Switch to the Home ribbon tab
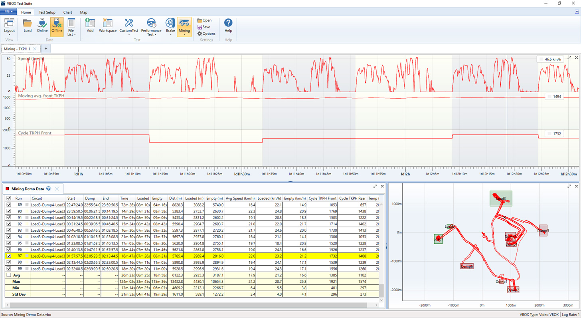581x318 pixels. coord(26,12)
